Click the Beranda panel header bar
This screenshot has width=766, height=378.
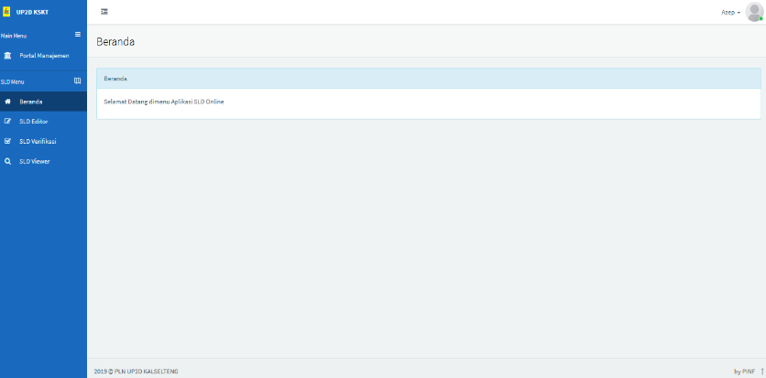(428, 79)
